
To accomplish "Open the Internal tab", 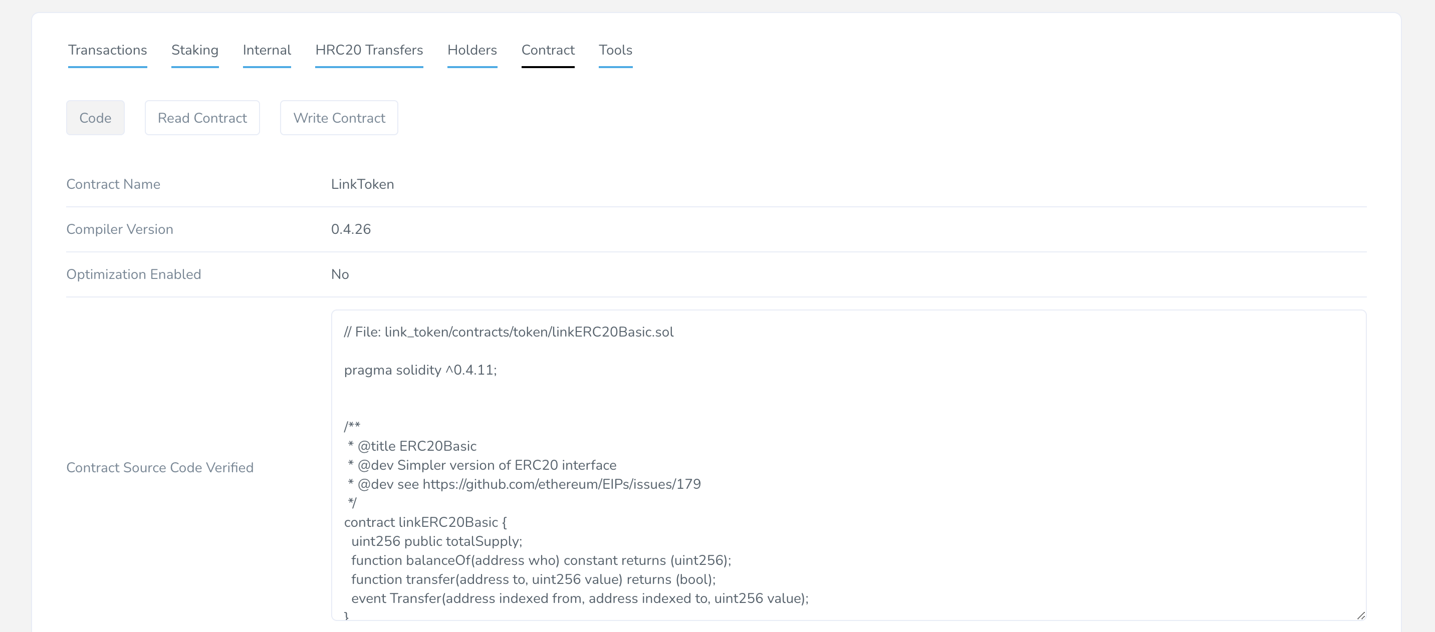I will point(267,50).
